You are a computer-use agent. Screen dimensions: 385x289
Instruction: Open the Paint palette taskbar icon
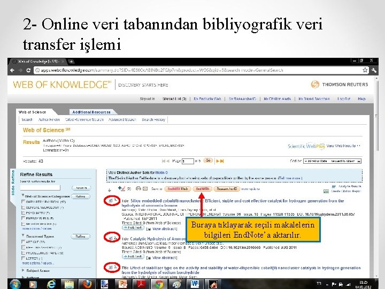177,284
